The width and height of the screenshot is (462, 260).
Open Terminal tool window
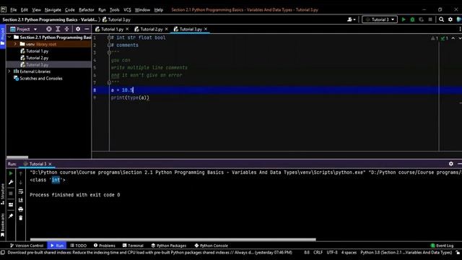pyautogui.click(x=133, y=246)
